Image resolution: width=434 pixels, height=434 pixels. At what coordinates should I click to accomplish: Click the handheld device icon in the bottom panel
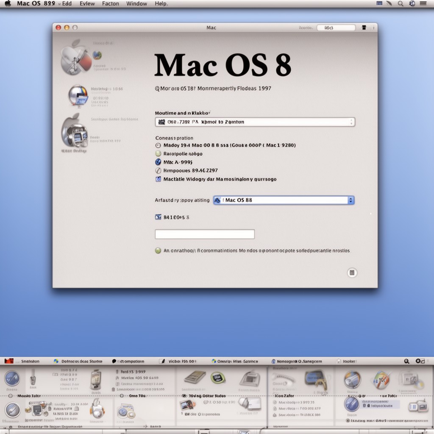96,380
